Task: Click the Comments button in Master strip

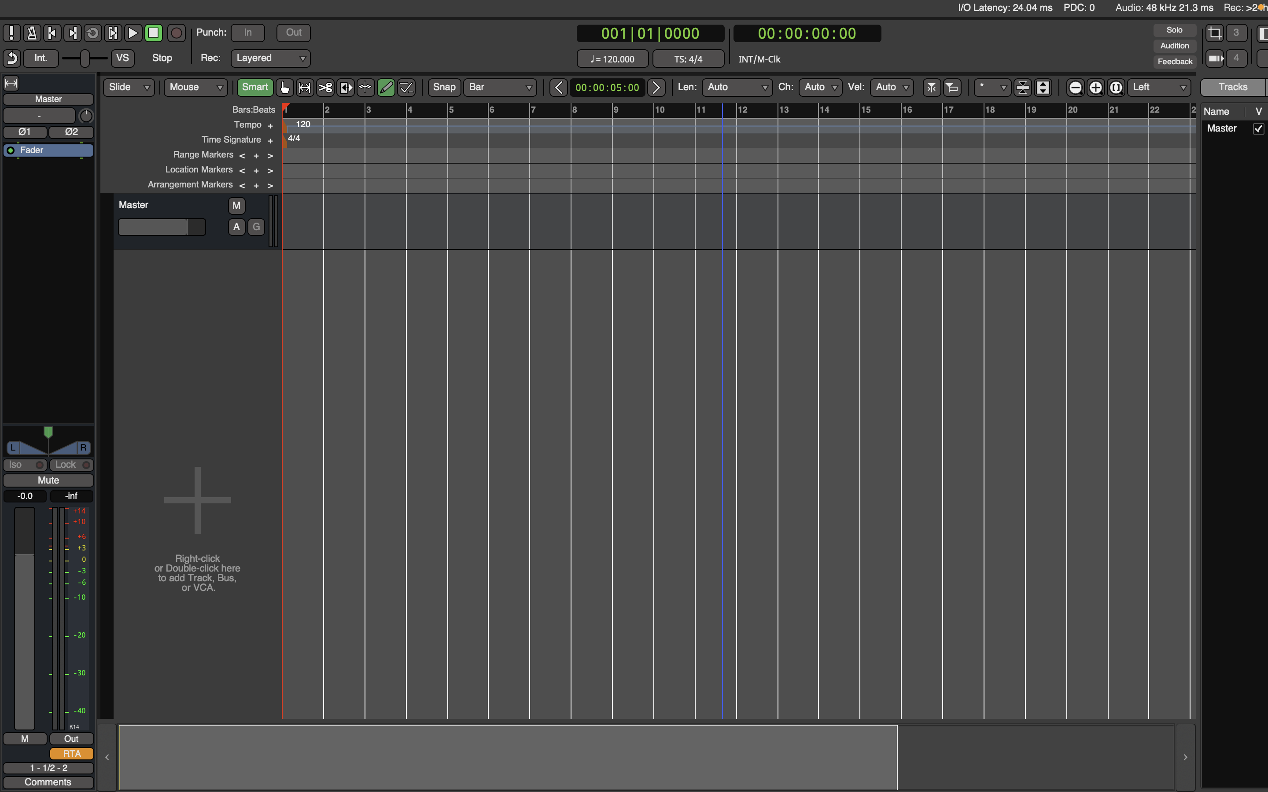Action: tap(48, 782)
